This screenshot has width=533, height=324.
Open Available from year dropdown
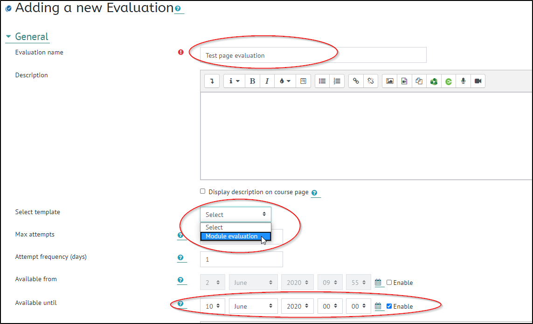pos(298,282)
